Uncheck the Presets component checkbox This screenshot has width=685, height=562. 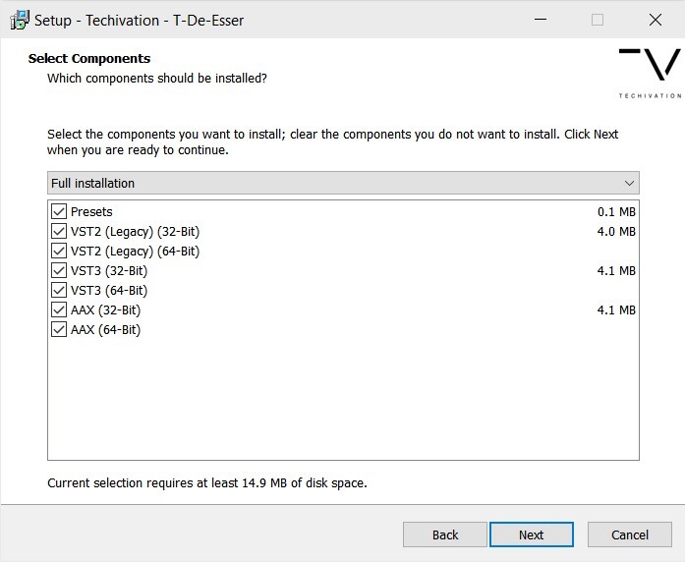coord(59,211)
